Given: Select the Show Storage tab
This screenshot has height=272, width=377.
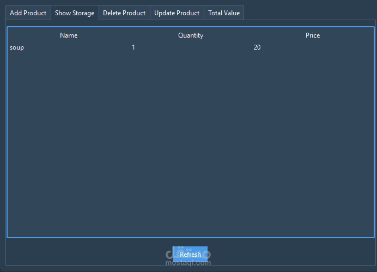Looking at the screenshot, I should click(x=75, y=13).
